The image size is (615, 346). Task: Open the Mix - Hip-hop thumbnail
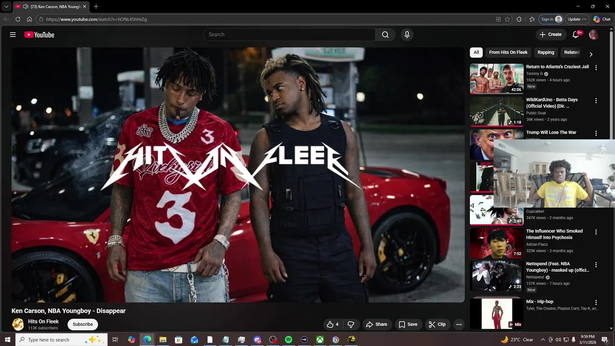pyautogui.click(x=497, y=314)
